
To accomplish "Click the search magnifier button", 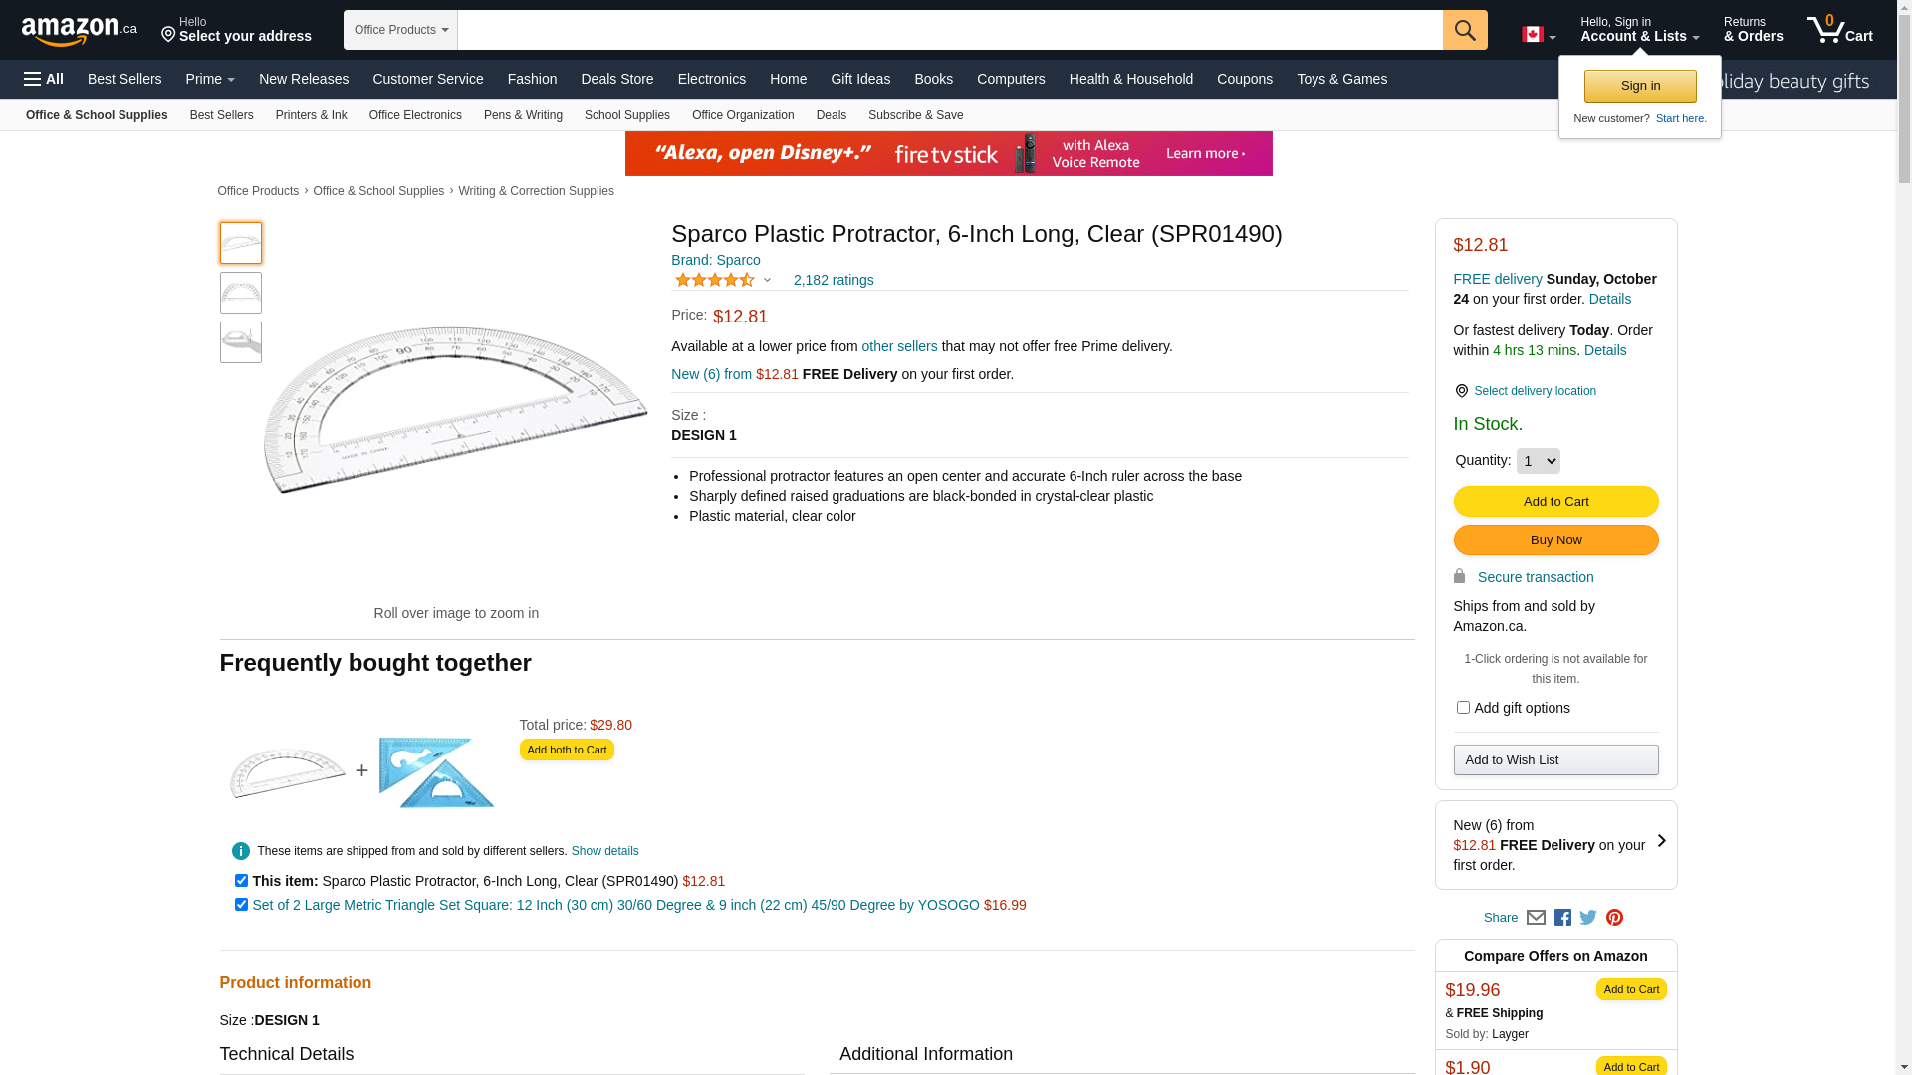I will click(x=1464, y=30).
